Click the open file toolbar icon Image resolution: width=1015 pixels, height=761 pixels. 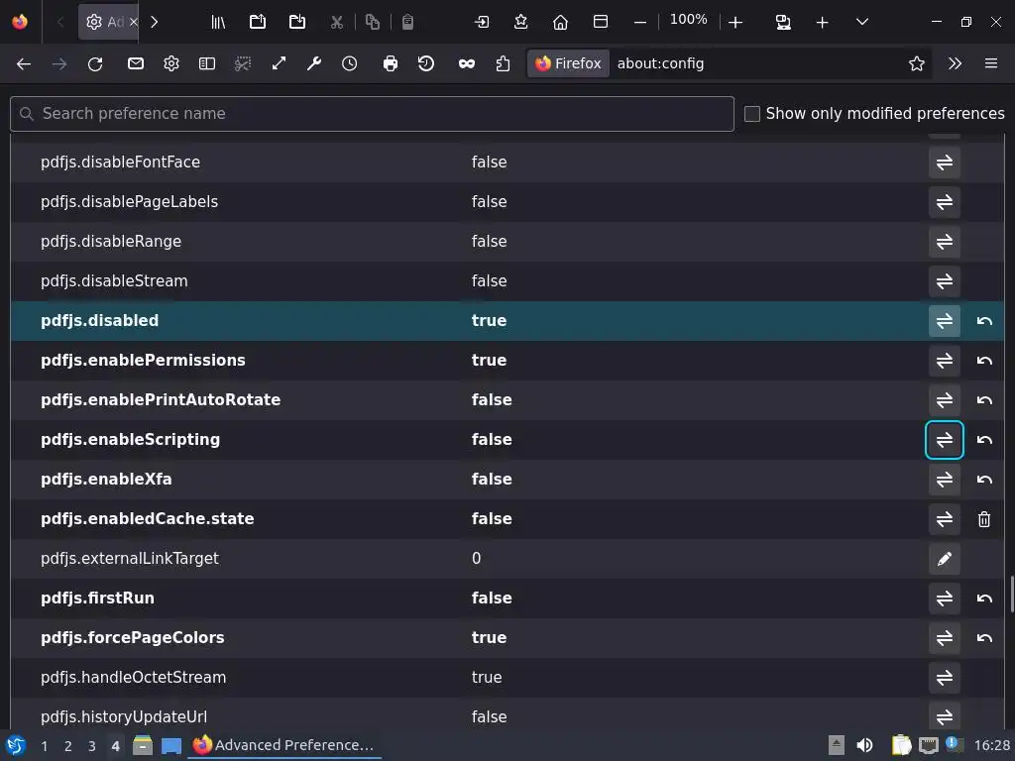click(x=258, y=22)
